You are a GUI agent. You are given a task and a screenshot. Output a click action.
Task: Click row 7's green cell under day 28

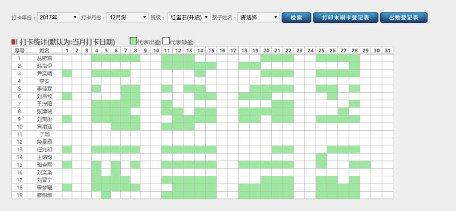(355, 104)
